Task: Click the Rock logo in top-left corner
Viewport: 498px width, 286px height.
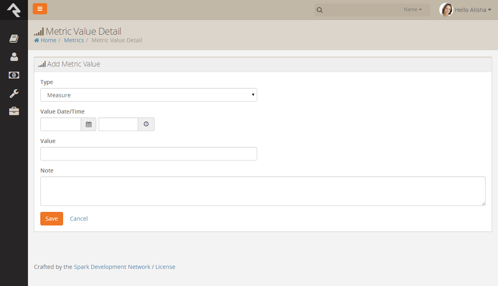Action: tap(14, 10)
